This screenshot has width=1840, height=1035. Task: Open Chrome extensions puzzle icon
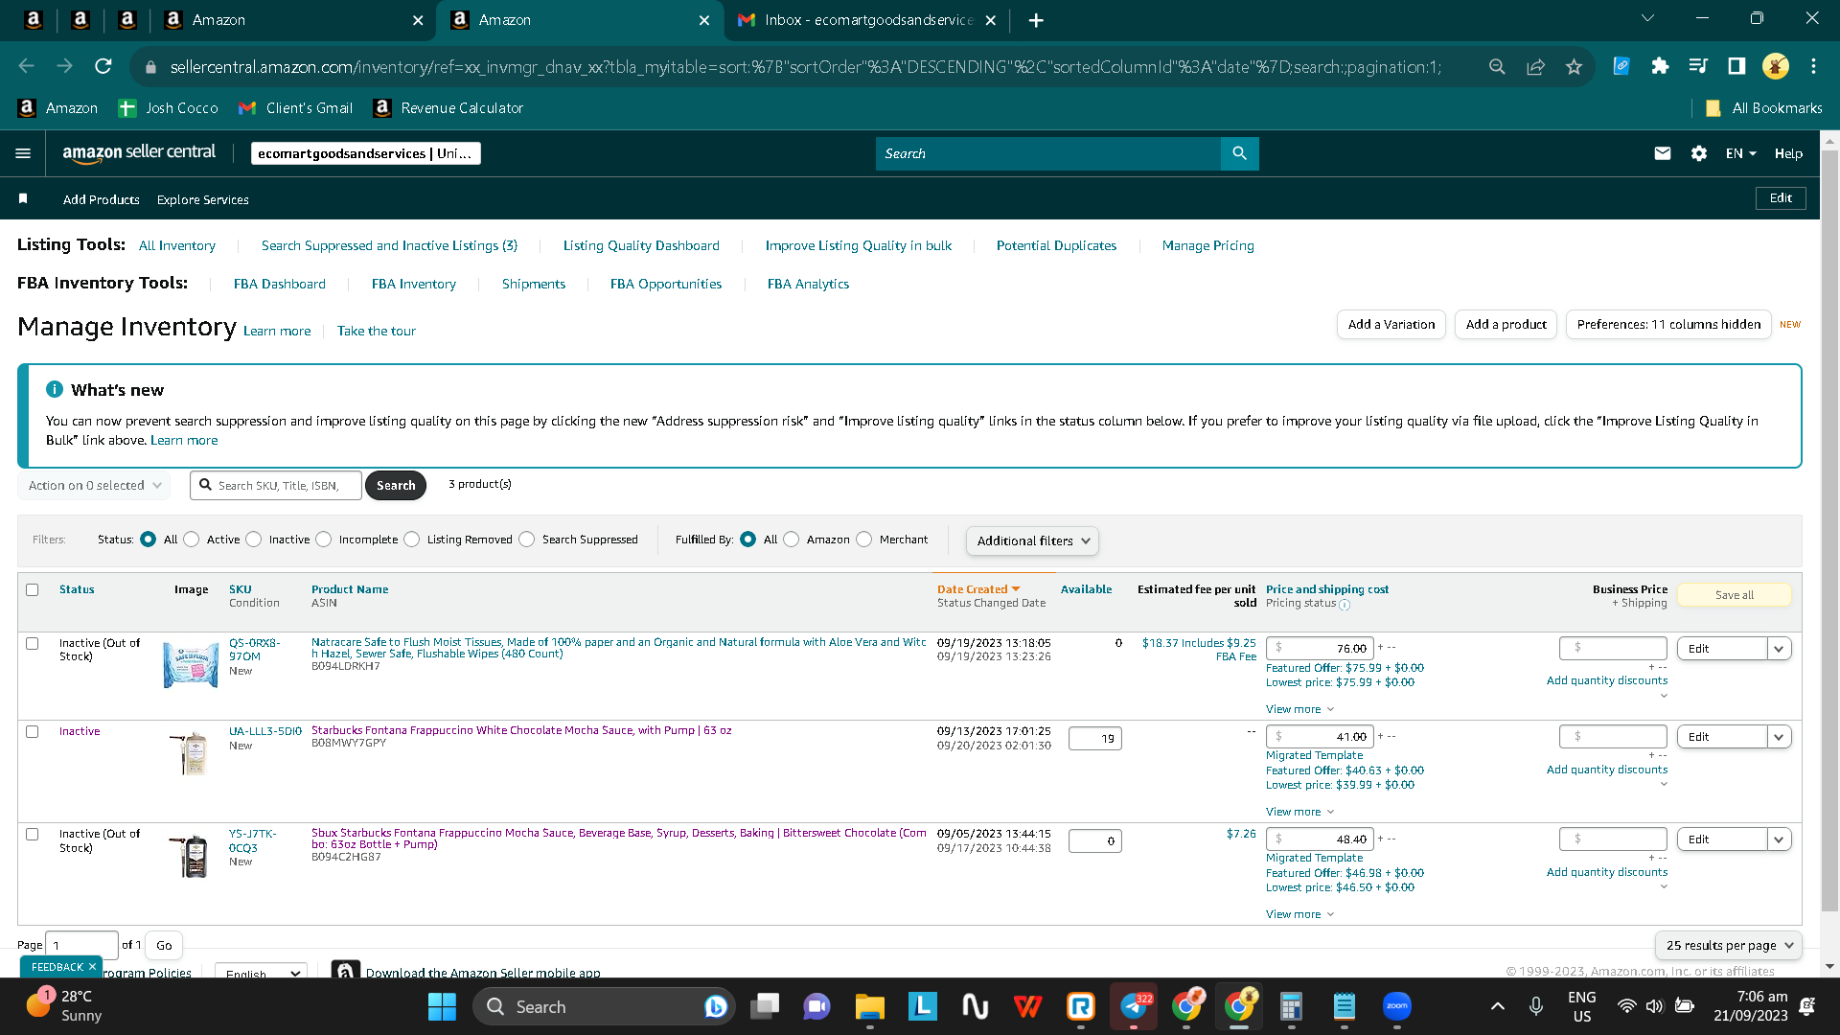[x=1660, y=66]
